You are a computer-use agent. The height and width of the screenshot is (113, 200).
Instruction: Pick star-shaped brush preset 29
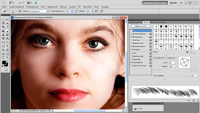171,47
